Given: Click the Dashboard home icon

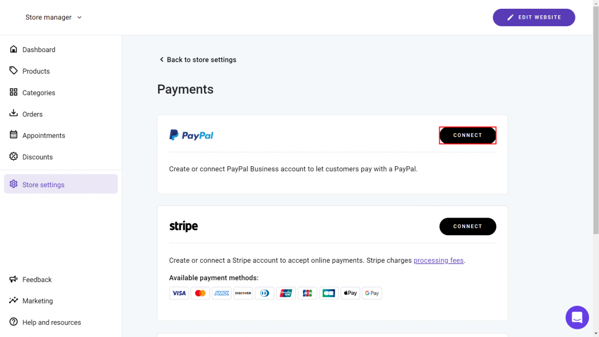Looking at the screenshot, I should (13, 50).
